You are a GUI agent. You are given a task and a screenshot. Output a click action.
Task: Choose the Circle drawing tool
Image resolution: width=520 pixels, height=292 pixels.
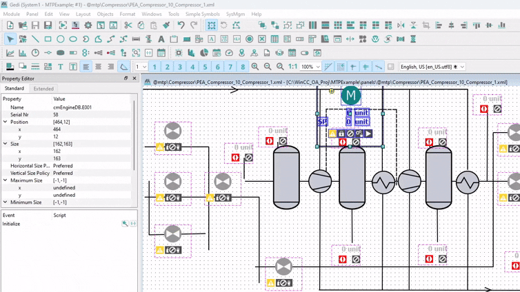[61, 39]
